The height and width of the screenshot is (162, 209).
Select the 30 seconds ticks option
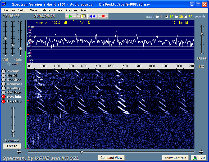point(176,17)
